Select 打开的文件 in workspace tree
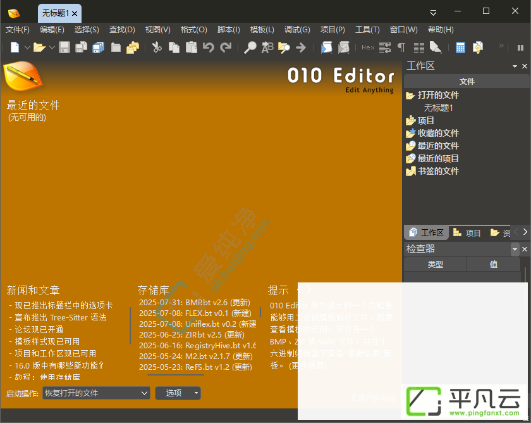The image size is (531, 423). 438,96
